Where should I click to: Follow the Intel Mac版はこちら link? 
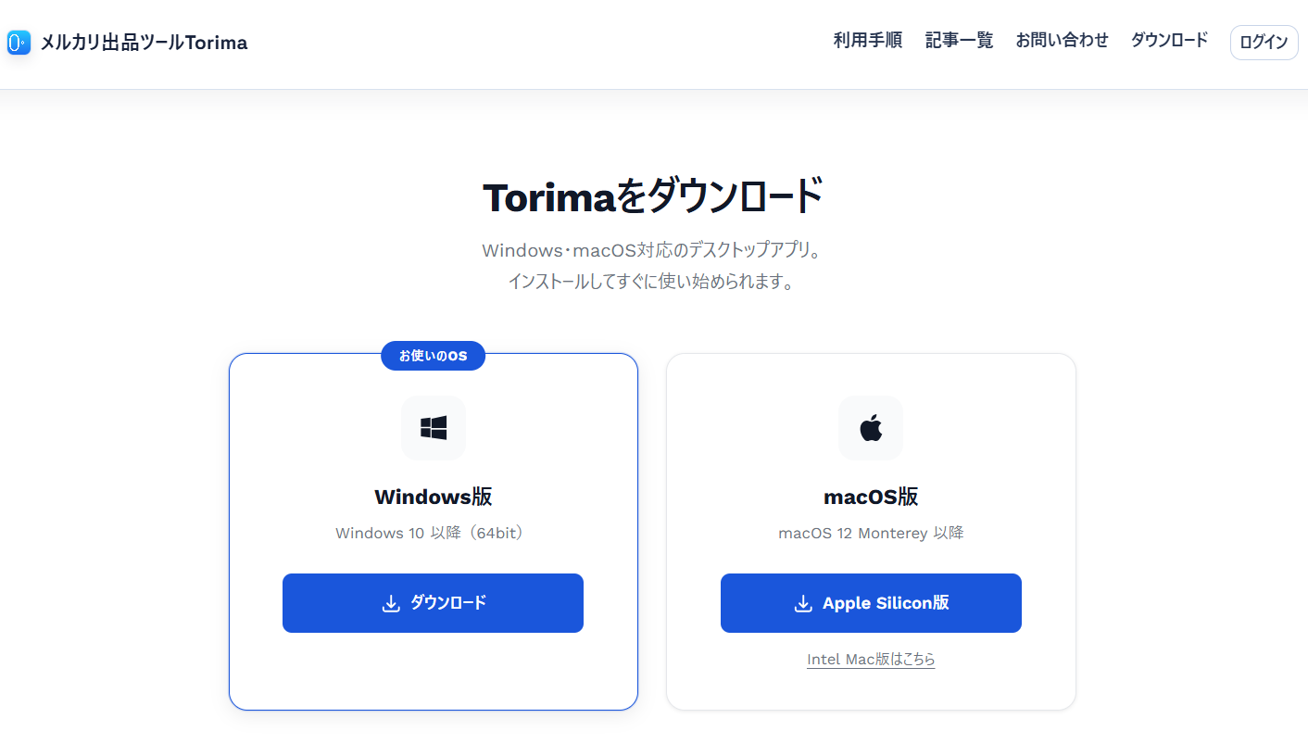871,660
